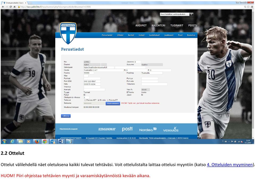Click the Postitmp field showing Tuomarila
Image resolution: width=255 pixels, height=179 pixels.
[x=152, y=73]
